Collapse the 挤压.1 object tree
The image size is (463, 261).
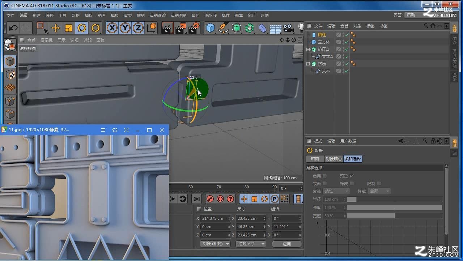[x=308, y=49]
